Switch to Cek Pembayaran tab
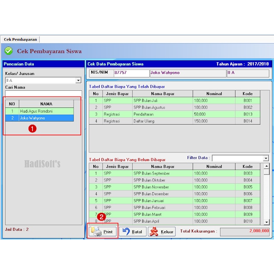The height and width of the screenshot is (274, 274). click(20, 39)
